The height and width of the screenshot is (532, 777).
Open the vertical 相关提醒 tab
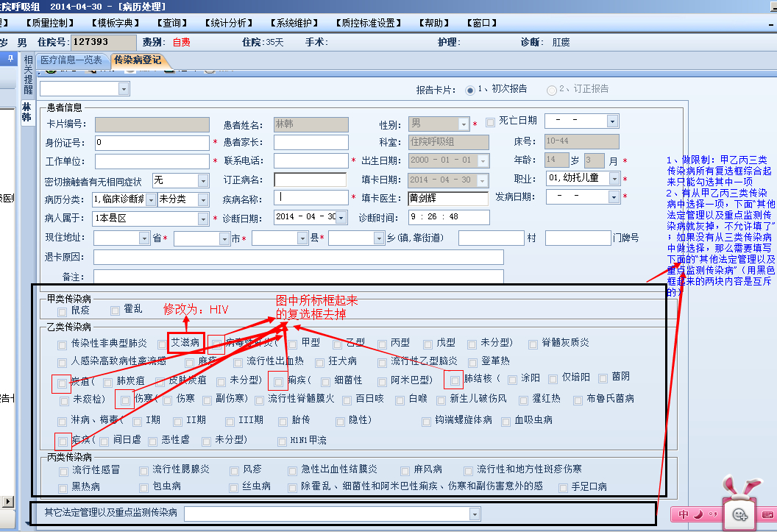pos(28,75)
